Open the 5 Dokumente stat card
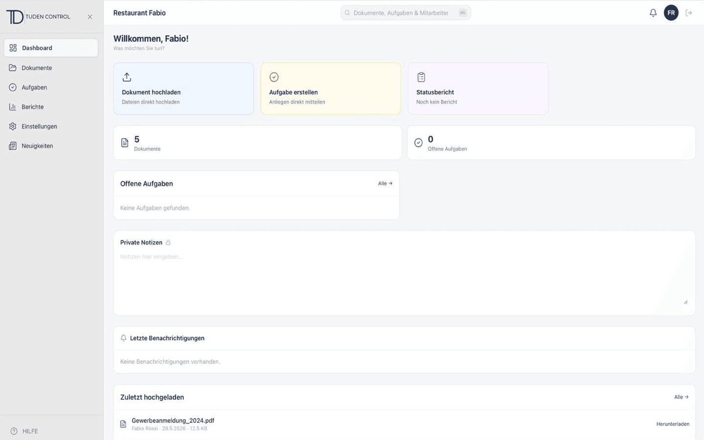This screenshot has width=704, height=440. point(258,143)
